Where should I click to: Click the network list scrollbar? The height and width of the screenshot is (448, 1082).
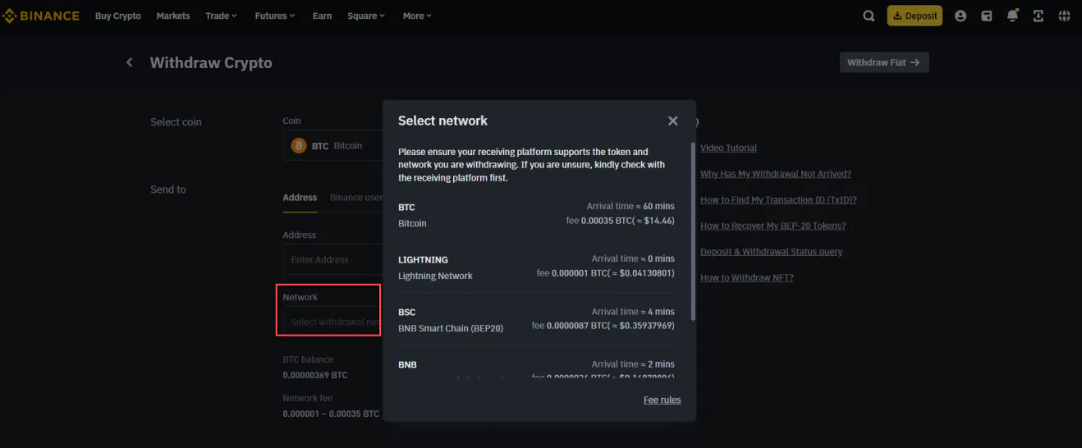(694, 231)
